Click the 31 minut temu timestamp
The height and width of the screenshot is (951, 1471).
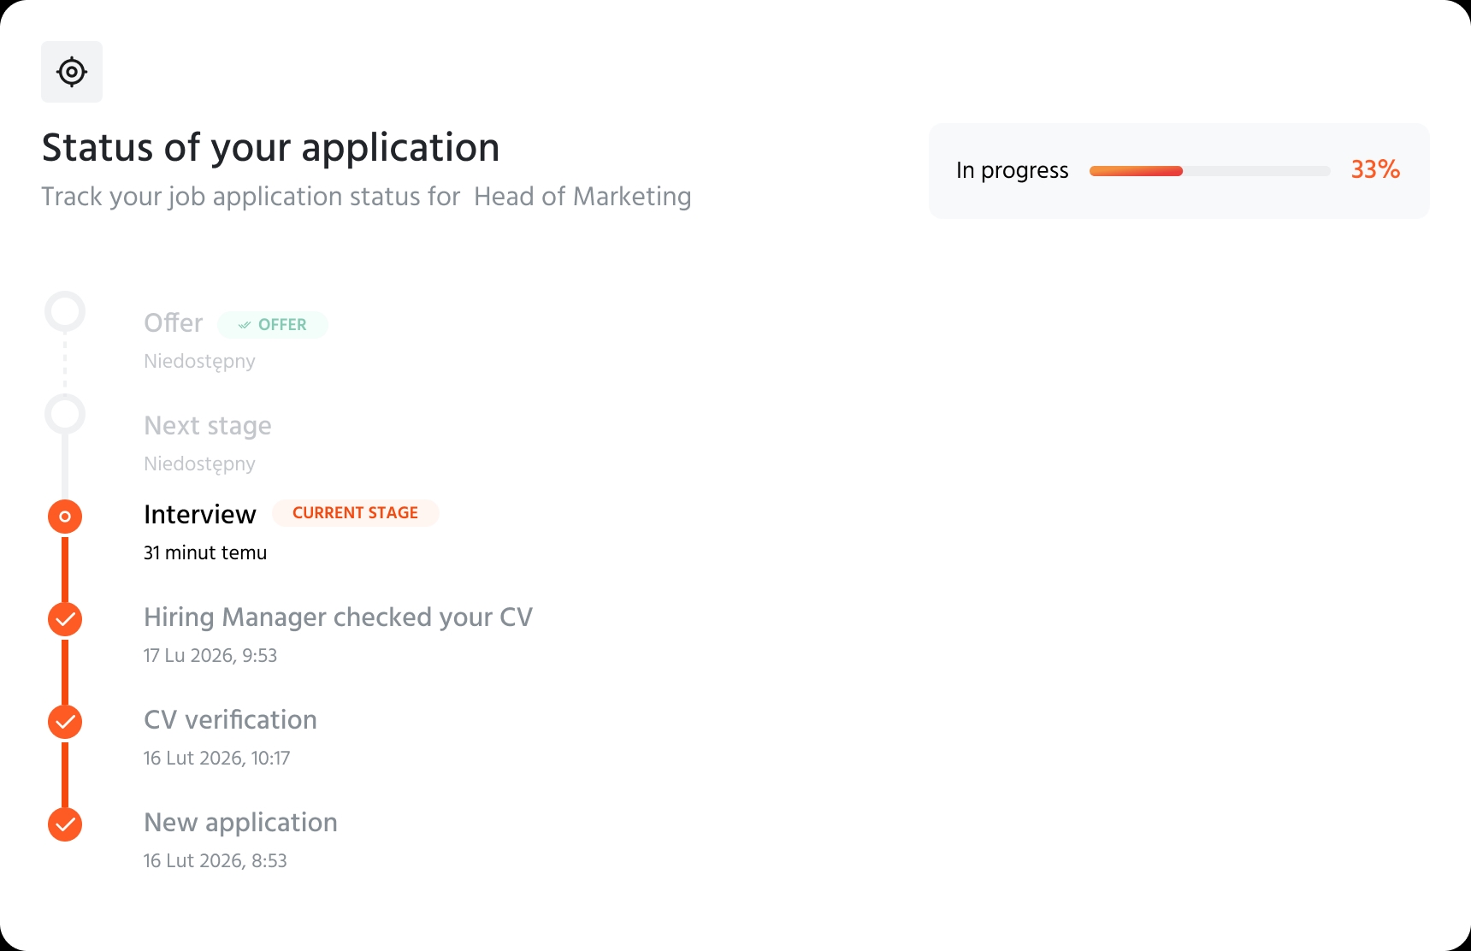(x=205, y=553)
